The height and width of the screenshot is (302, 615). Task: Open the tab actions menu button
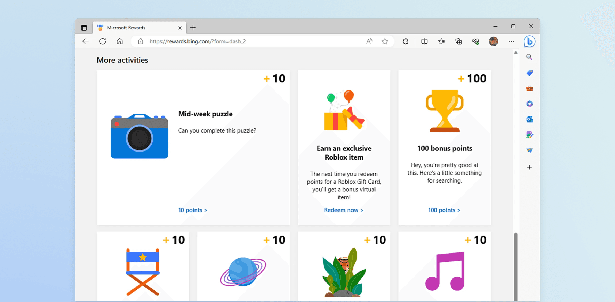(x=84, y=28)
